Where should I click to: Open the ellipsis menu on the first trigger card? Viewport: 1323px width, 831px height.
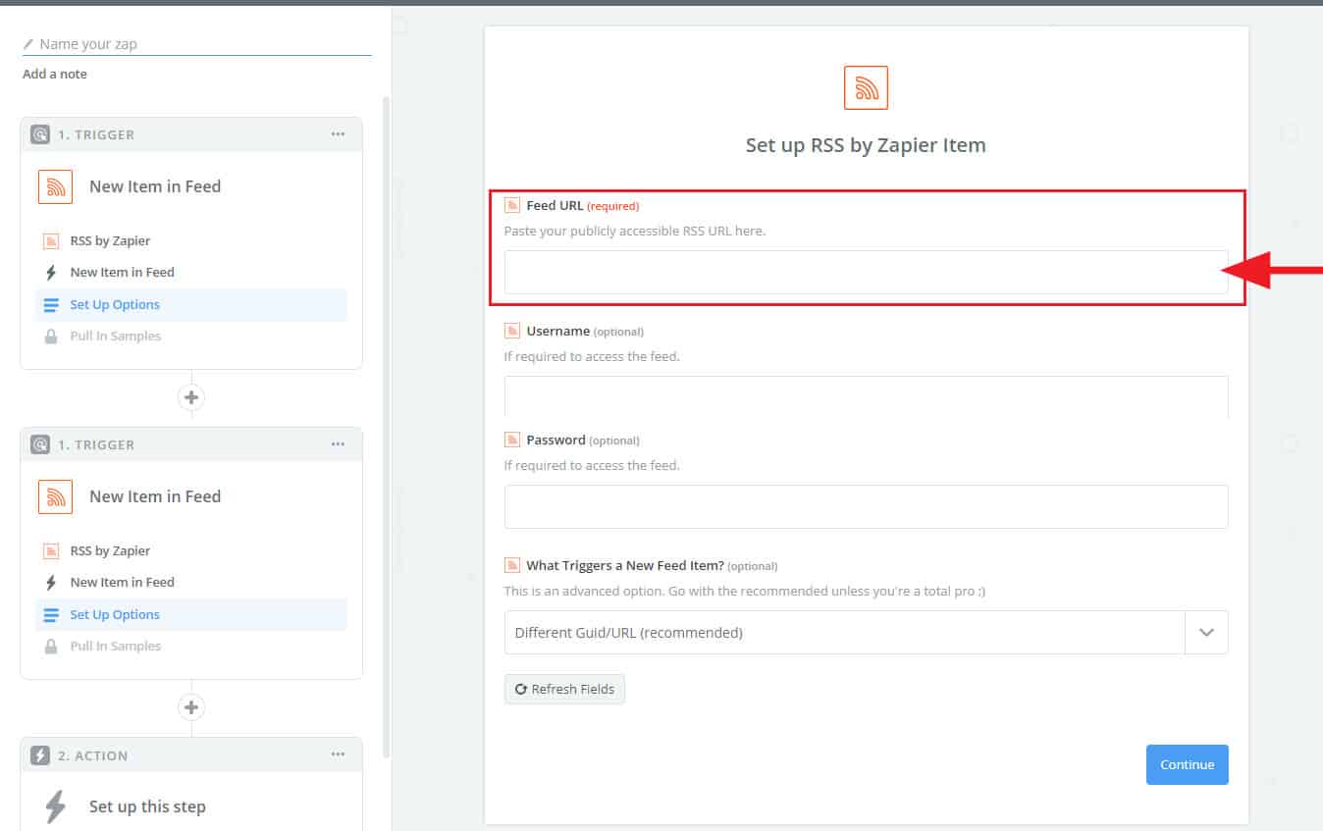pyautogui.click(x=339, y=134)
